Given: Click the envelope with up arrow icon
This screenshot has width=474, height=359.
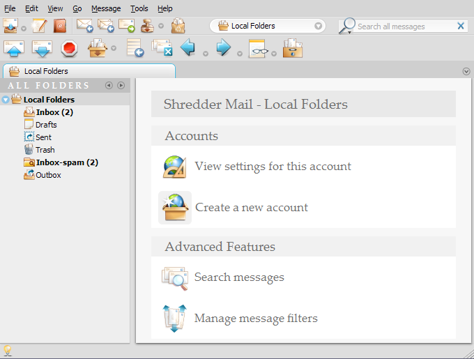Looking at the screenshot, I should pos(14,48).
